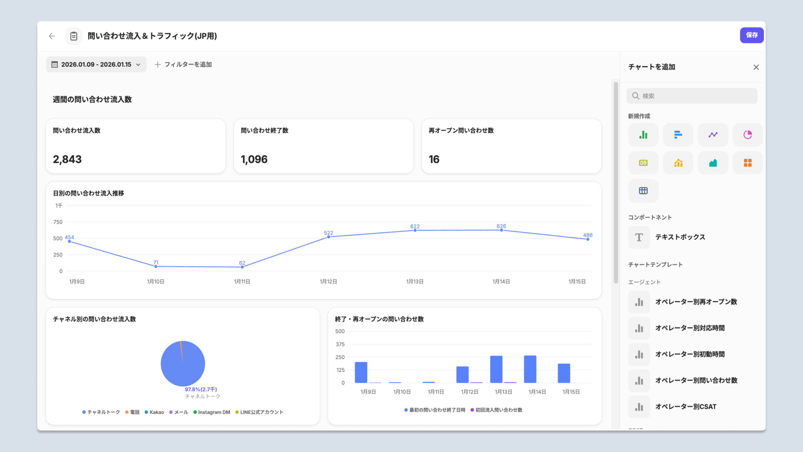Screen dimensions: 803x452
Task: Click the dashboard vertical scrollbar
Action: click(616, 183)
